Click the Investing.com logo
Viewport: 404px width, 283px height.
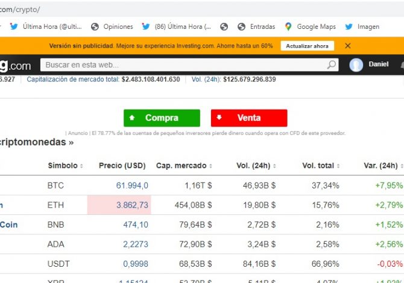(16, 66)
